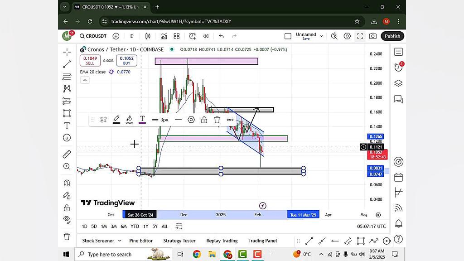The image size is (464, 261).
Task: Open settings for the selected drawing
Action: (191, 120)
